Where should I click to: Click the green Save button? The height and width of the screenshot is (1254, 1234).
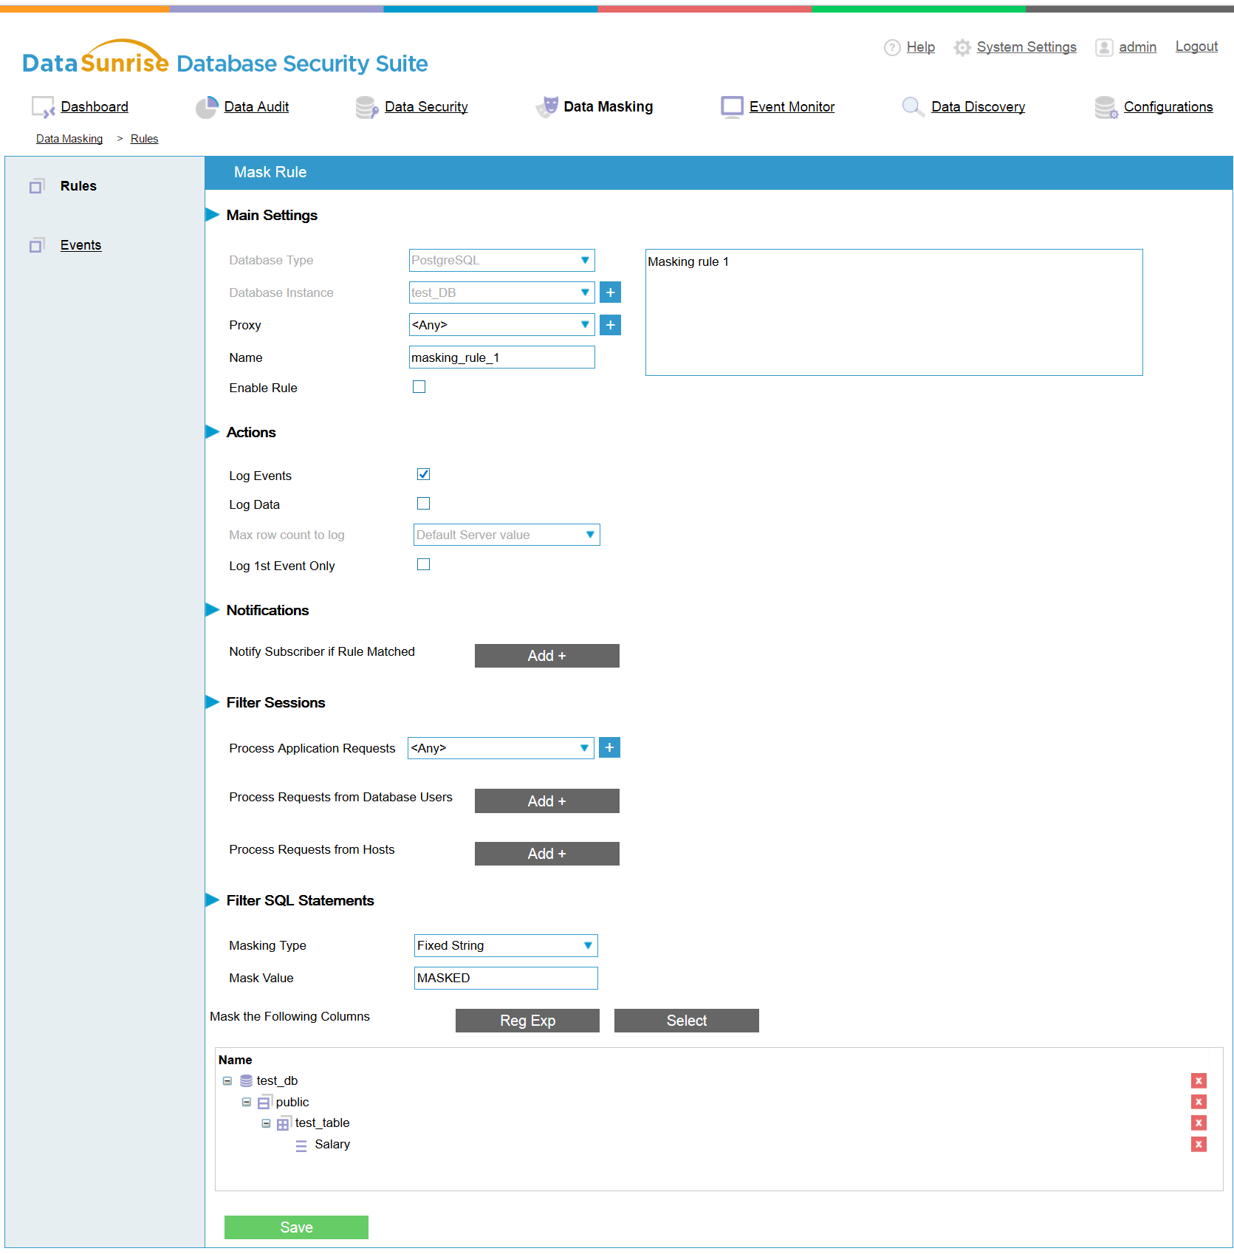tap(296, 1227)
